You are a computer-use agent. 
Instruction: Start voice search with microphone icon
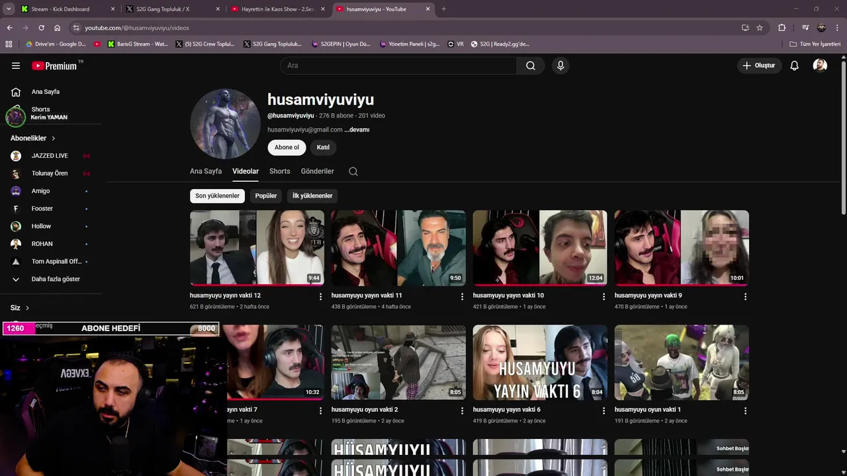point(560,65)
